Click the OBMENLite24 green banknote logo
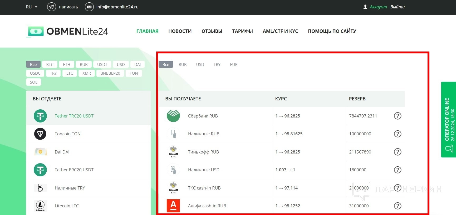The height and width of the screenshot is (215, 456). point(36,31)
